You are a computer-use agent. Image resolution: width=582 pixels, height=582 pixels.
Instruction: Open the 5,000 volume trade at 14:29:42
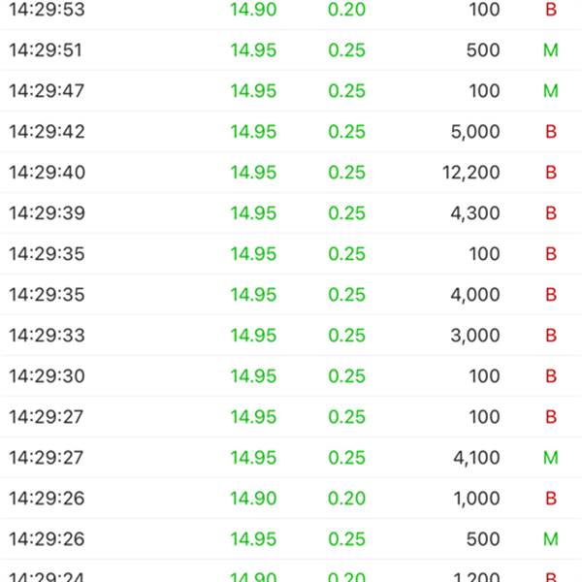click(291, 131)
